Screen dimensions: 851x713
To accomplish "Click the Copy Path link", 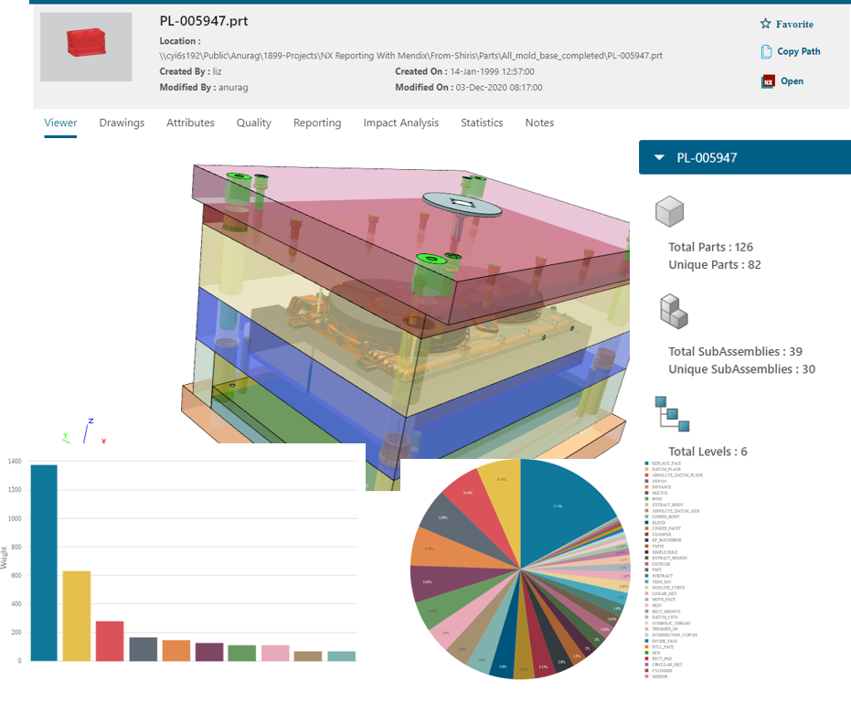I will coord(798,52).
